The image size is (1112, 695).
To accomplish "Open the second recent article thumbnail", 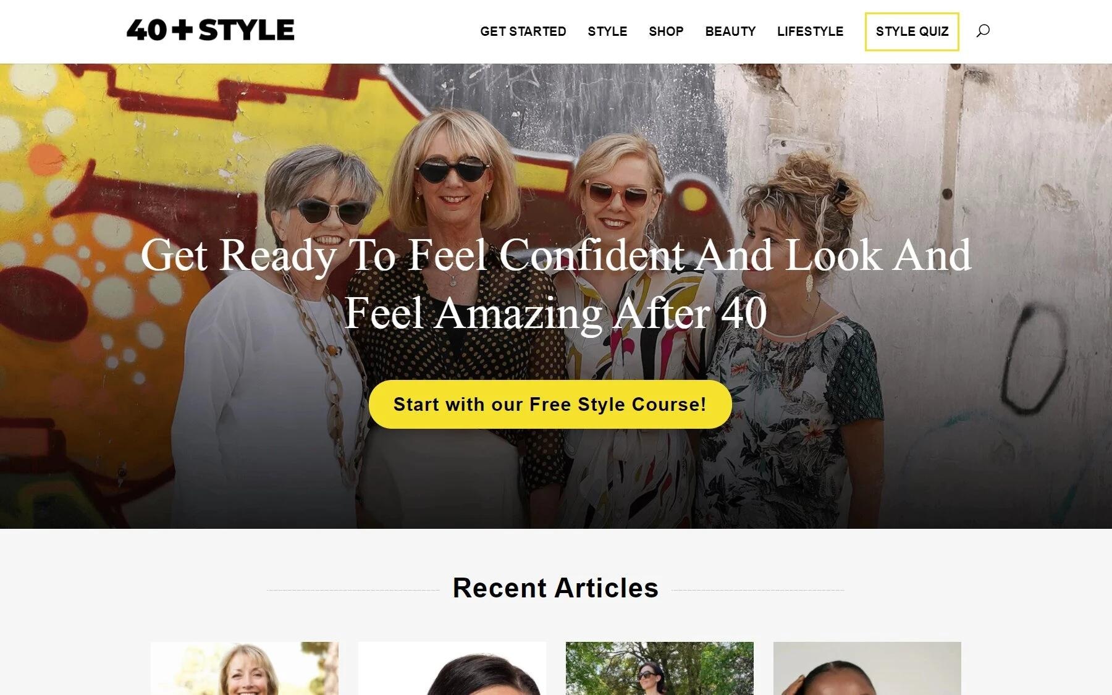I will tap(452, 668).
